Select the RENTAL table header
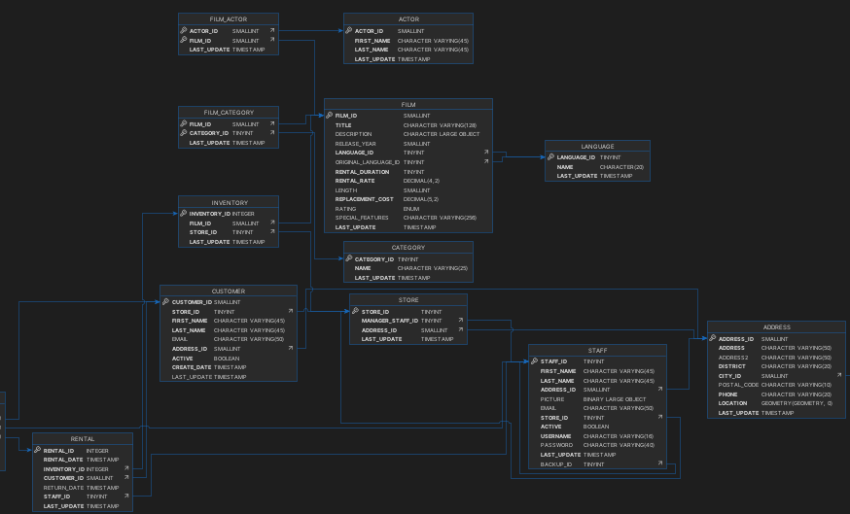This screenshot has width=850, height=514. click(x=83, y=439)
